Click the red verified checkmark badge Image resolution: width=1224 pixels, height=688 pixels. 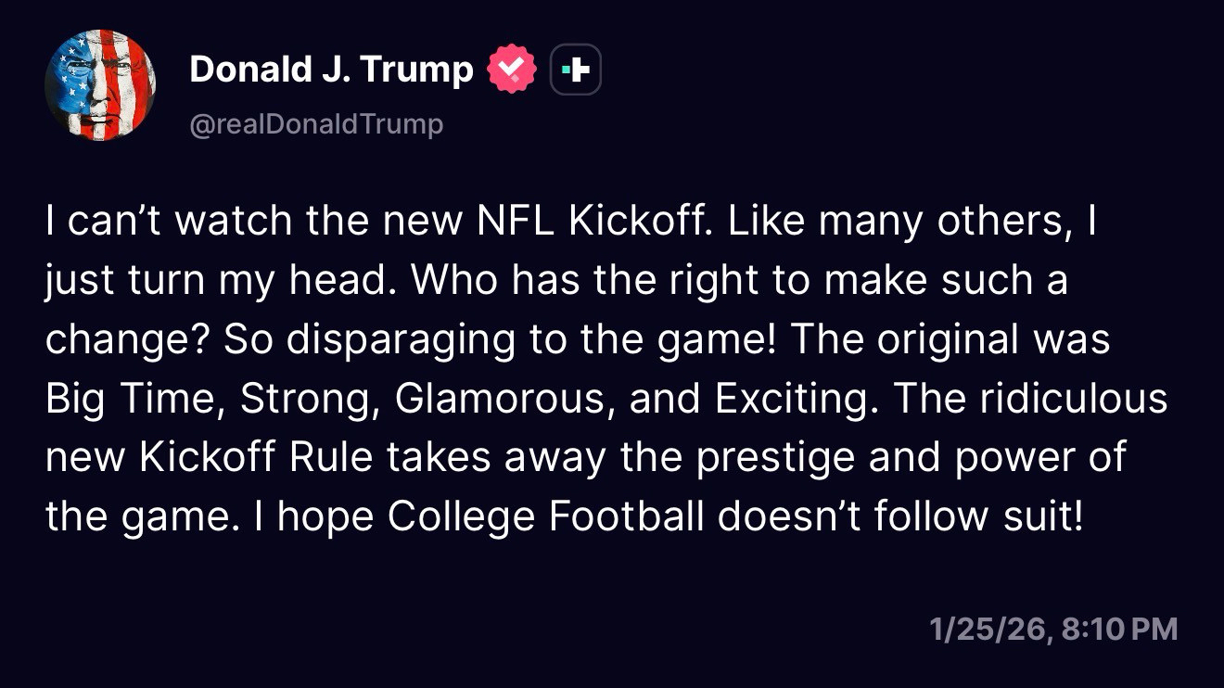513,70
